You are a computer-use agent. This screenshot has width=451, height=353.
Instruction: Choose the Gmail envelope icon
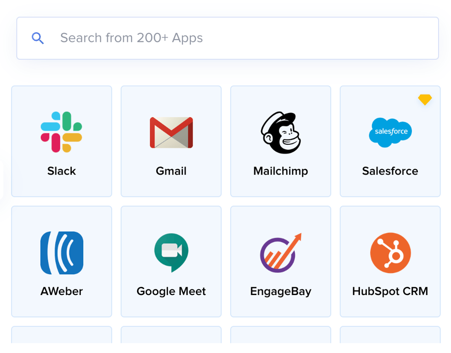[171, 133]
